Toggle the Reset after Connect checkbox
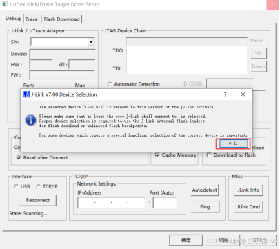Viewport: 280px width, 249px height. click(x=19, y=158)
